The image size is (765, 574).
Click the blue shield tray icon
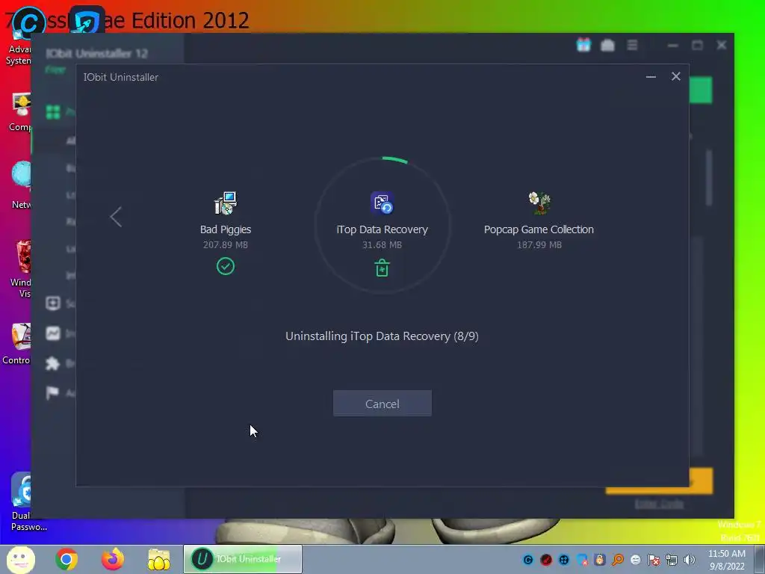click(582, 560)
